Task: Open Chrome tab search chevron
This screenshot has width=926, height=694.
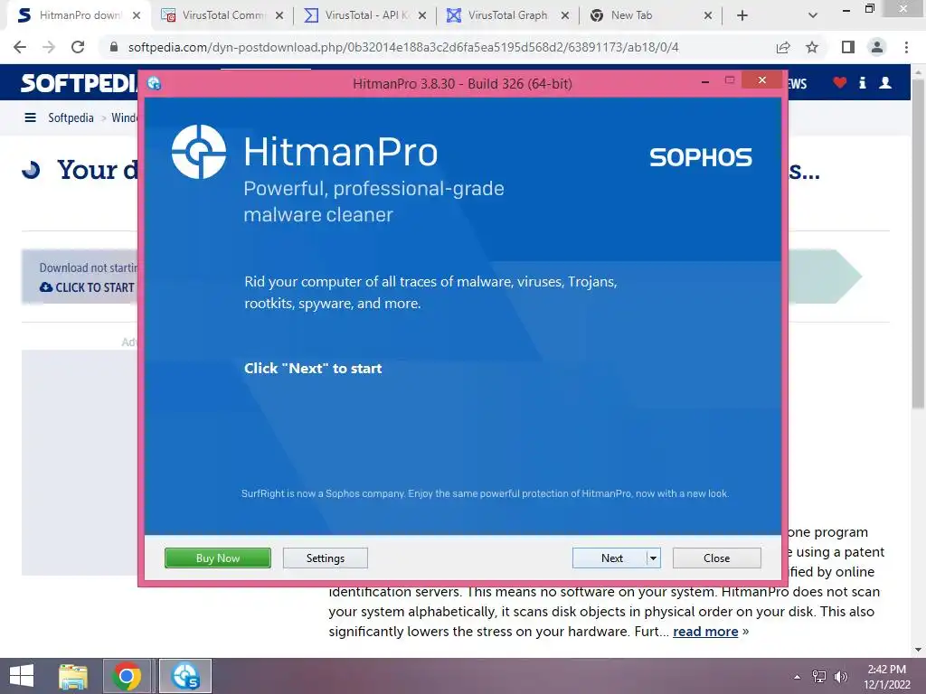Action: pos(813,15)
